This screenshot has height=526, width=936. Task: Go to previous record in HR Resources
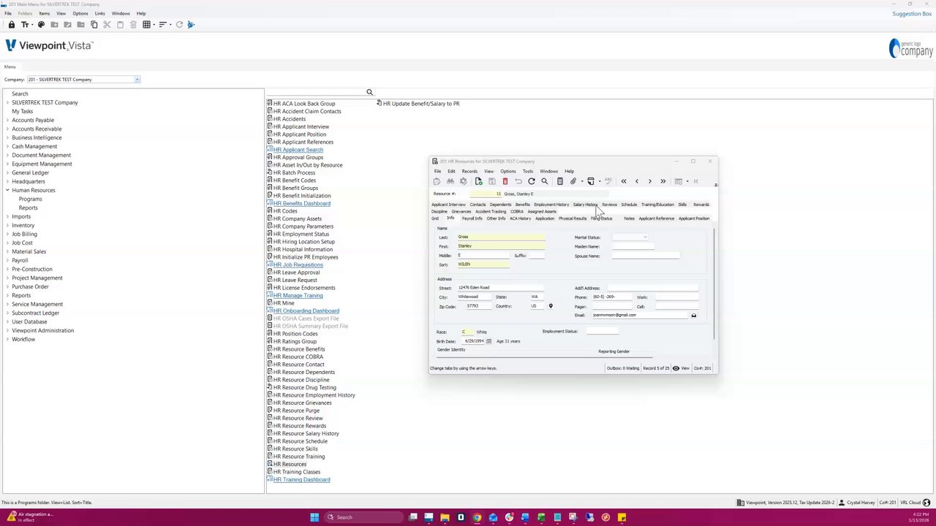point(637,181)
